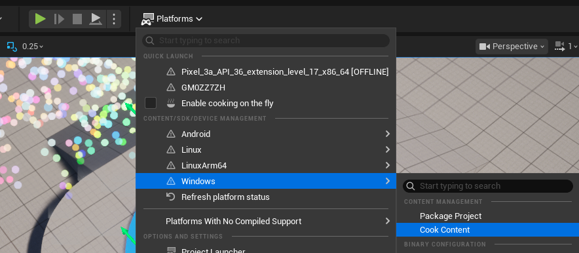The width and height of the screenshot is (579, 253).
Task: Choose Package Project in Windows submenu
Action: pyautogui.click(x=487, y=216)
